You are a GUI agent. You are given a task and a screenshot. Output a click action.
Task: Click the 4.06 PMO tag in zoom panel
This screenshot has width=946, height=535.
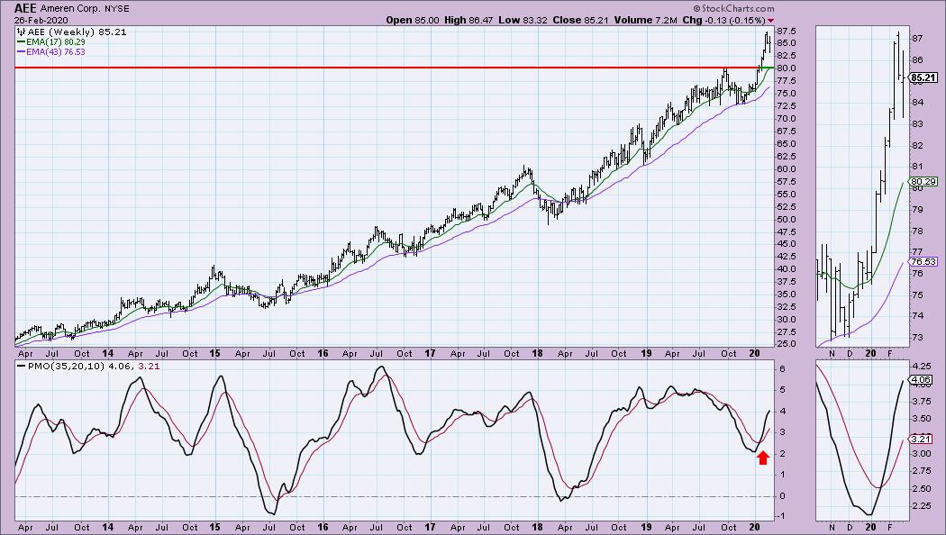tap(921, 380)
